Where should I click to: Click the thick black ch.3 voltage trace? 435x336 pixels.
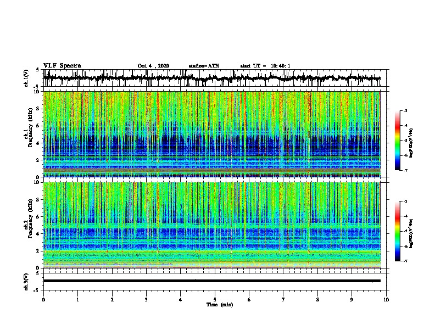(211, 281)
